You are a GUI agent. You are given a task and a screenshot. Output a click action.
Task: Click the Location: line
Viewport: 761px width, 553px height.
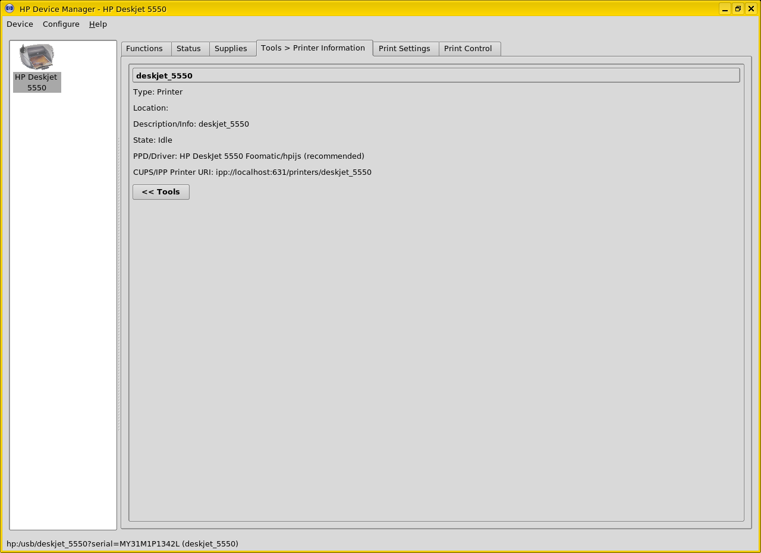tap(150, 108)
